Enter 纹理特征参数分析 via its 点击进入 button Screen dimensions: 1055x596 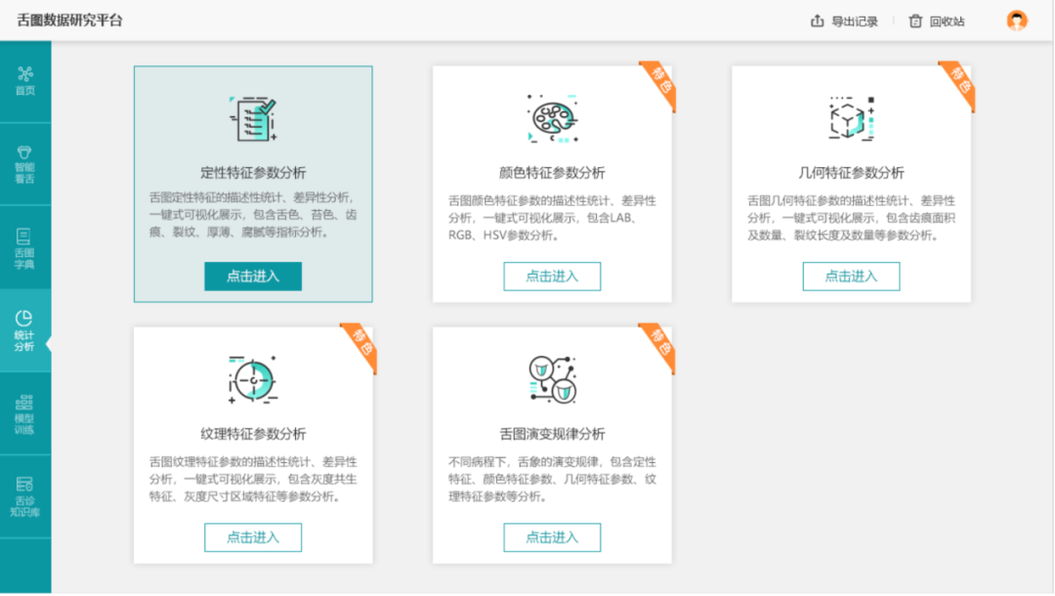(253, 537)
